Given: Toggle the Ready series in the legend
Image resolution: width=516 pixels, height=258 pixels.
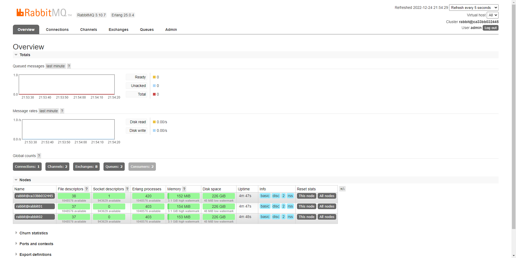Looking at the screenshot, I should tap(137, 77).
